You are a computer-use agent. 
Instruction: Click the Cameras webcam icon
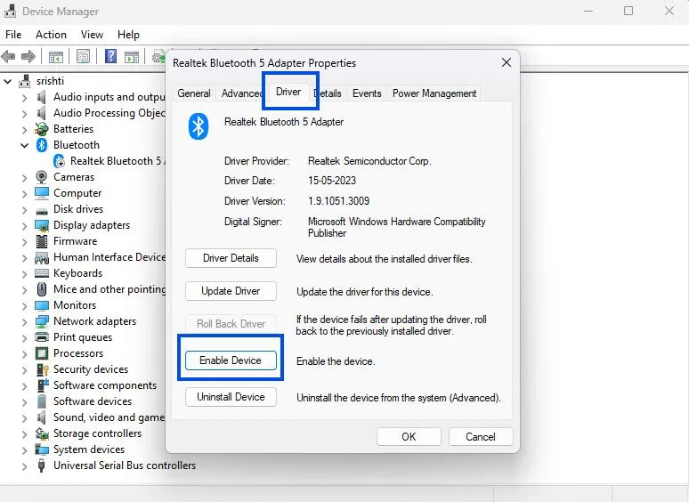pyautogui.click(x=41, y=177)
